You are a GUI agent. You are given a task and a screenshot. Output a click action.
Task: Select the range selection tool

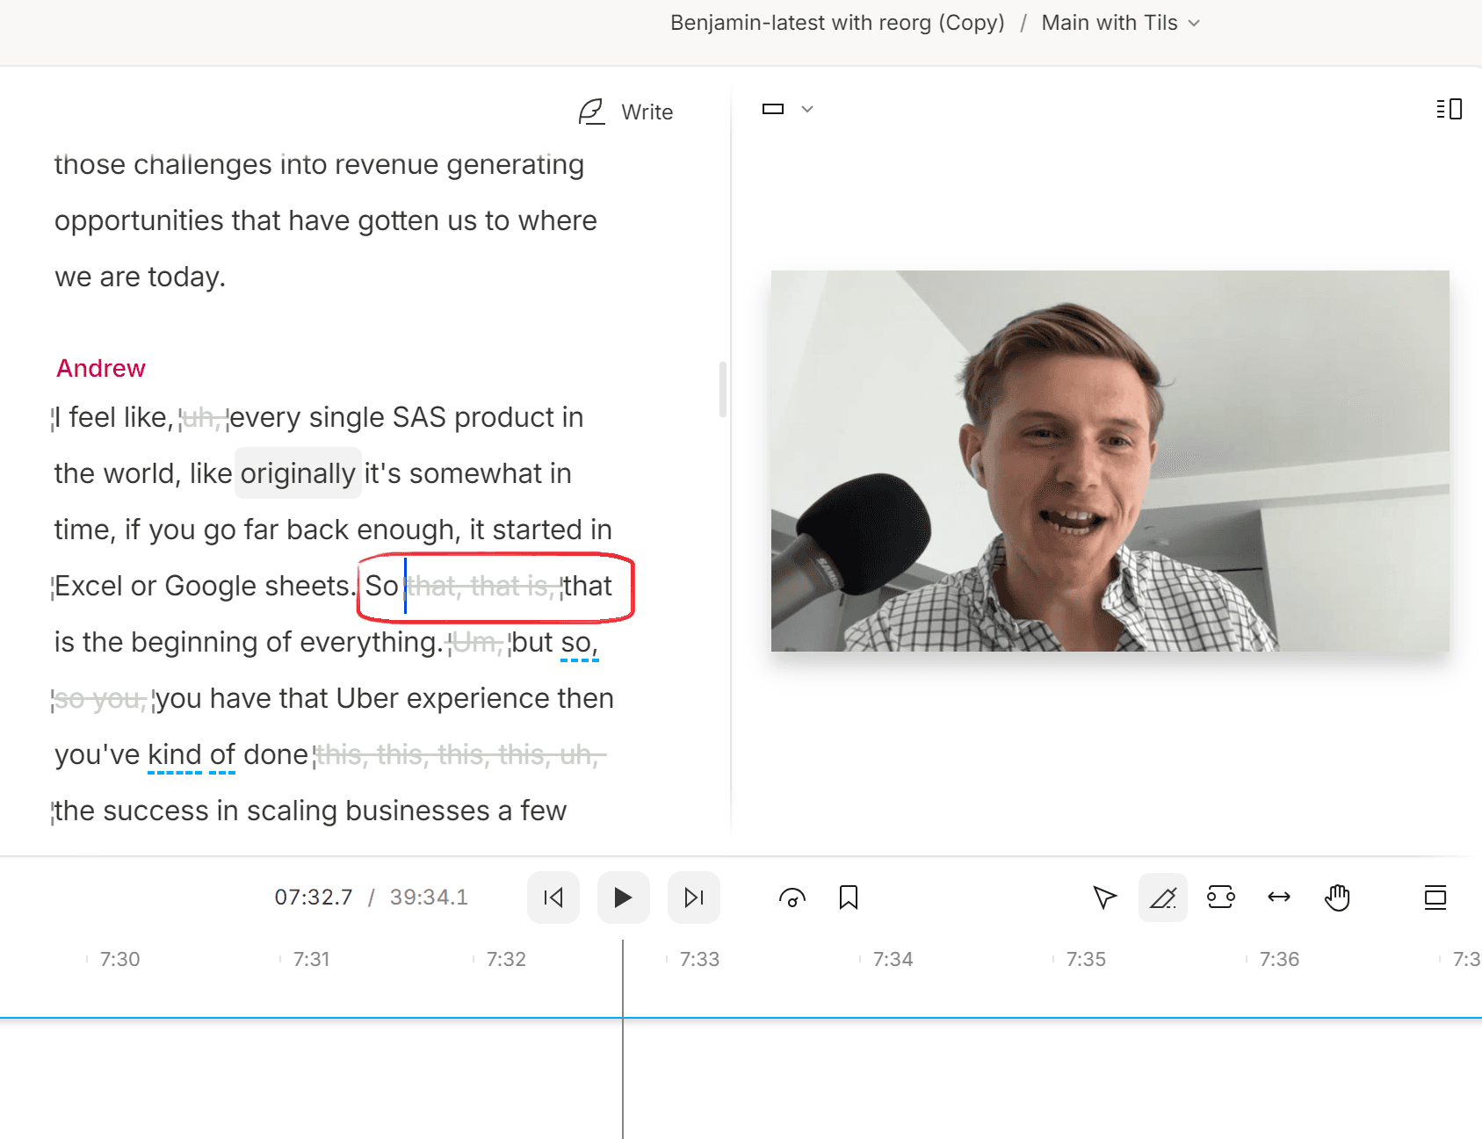pyautogui.click(x=1220, y=897)
